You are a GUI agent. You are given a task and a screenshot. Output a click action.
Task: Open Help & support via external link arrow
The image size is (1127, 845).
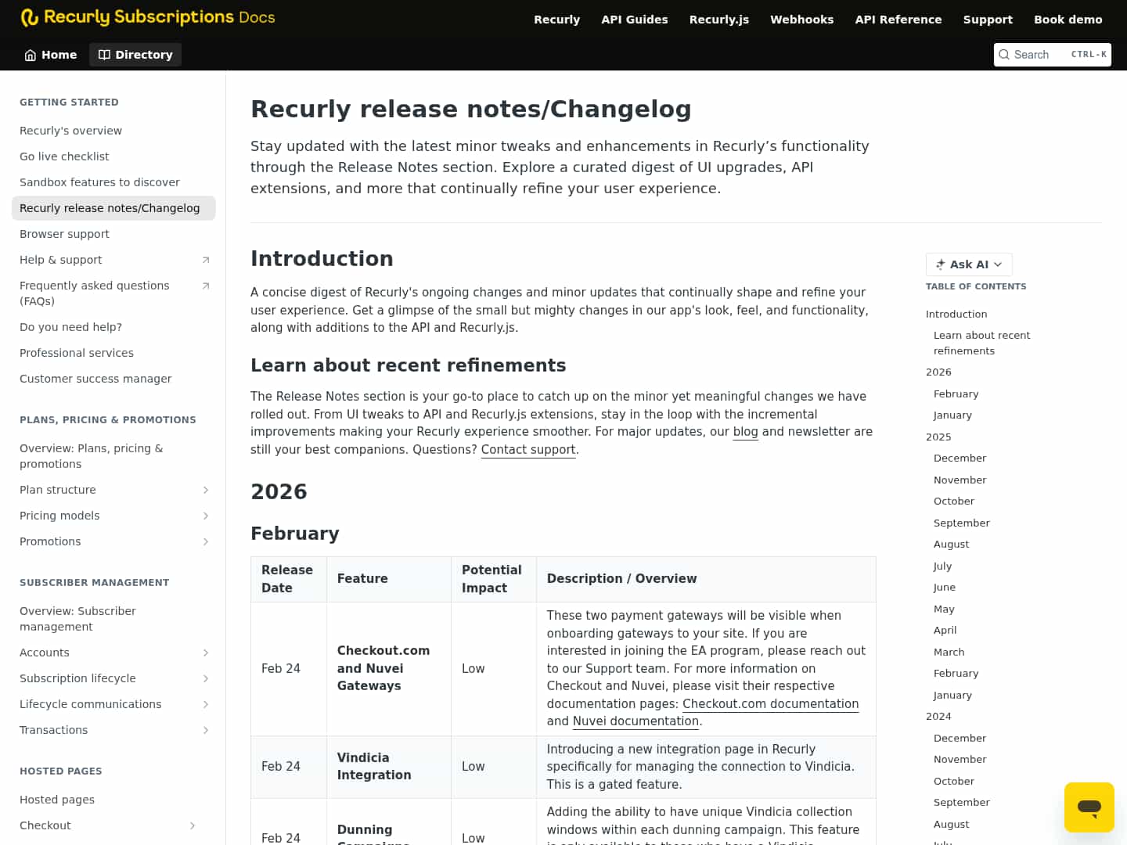[x=206, y=259]
